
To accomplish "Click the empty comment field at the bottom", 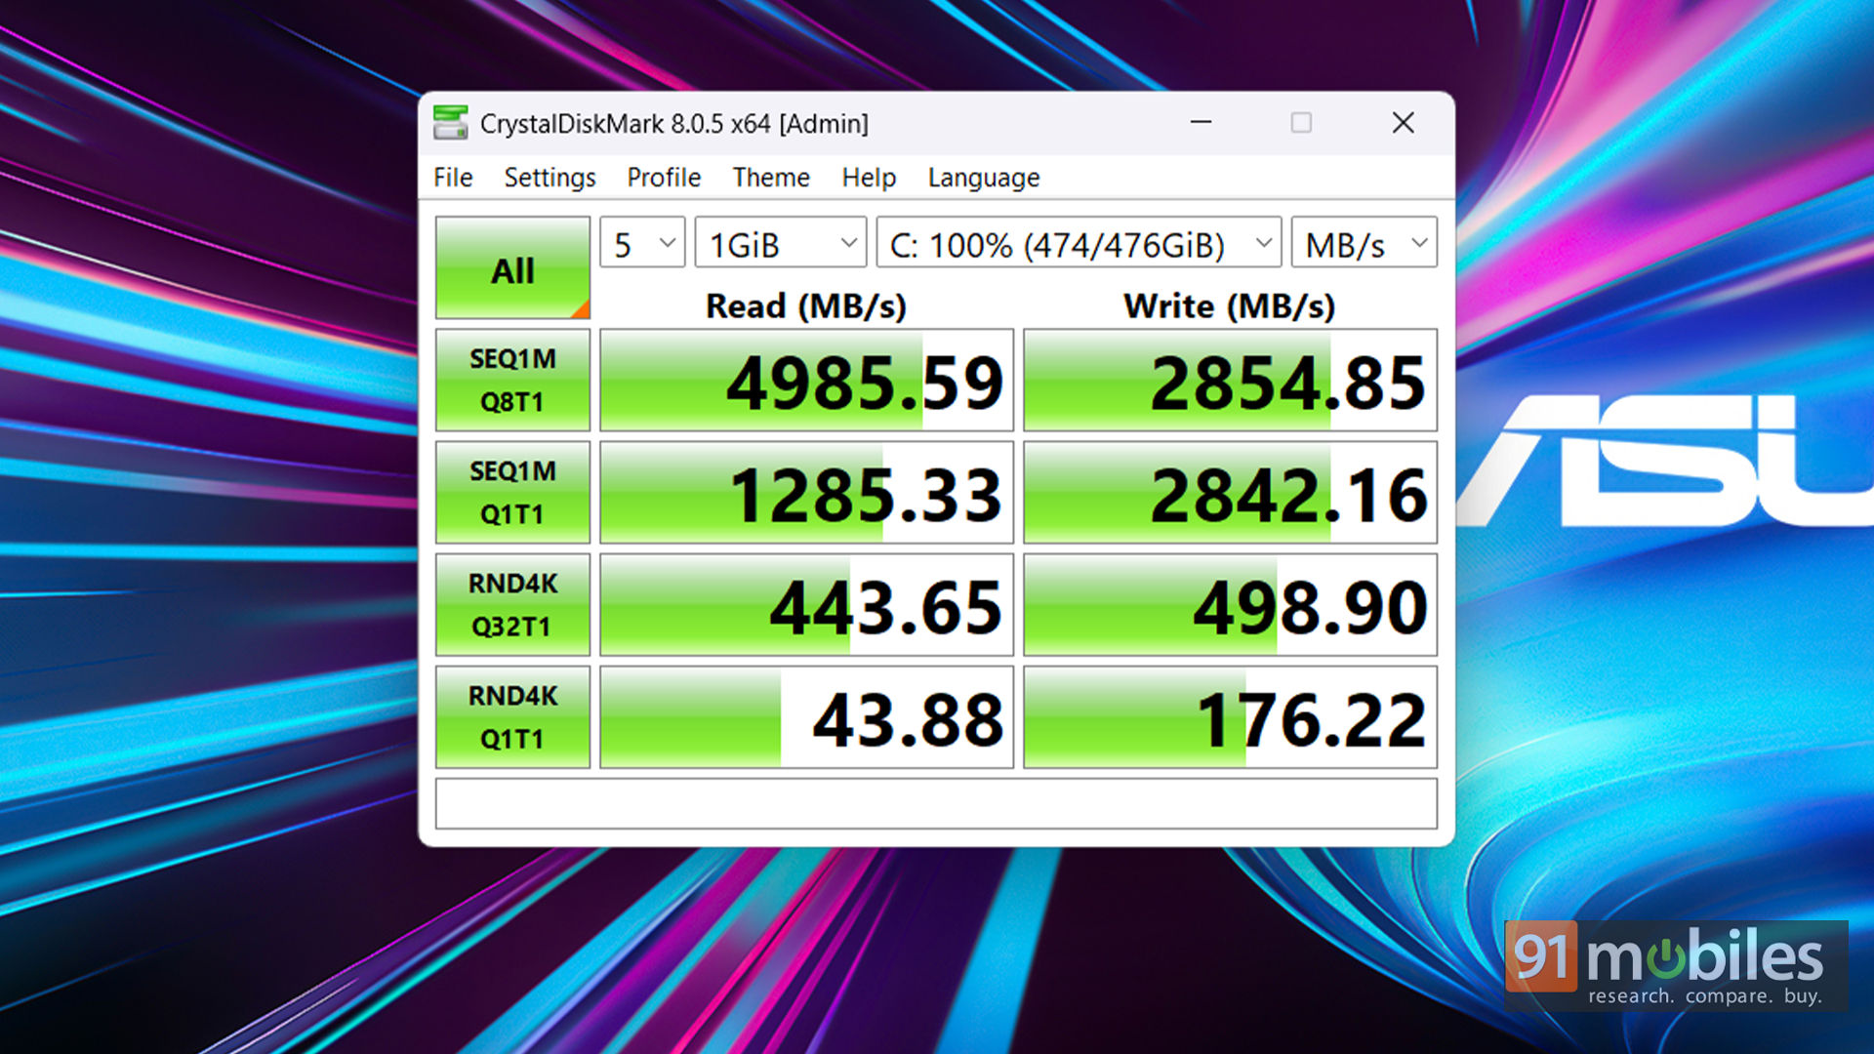I will pos(936,803).
